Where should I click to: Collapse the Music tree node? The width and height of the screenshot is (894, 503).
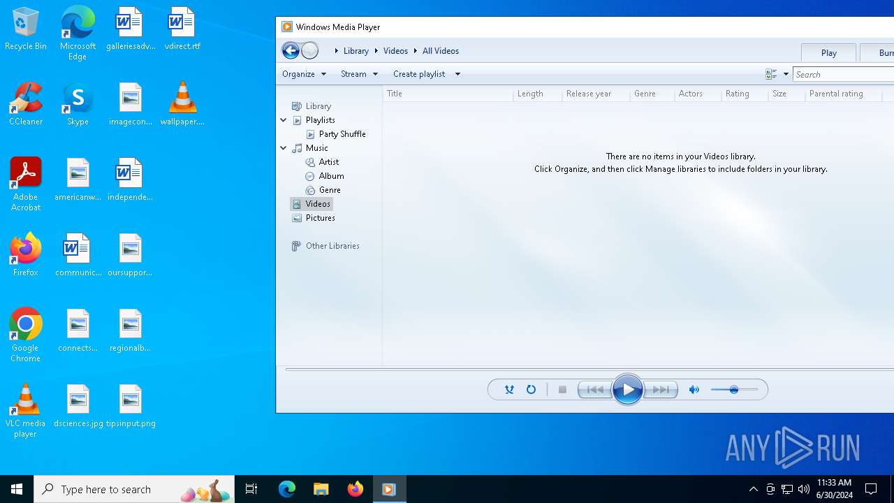coord(284,148)
